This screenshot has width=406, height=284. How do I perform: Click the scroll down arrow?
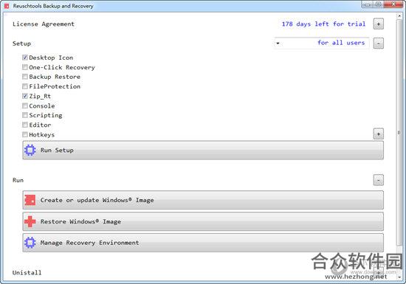point(399,277)
